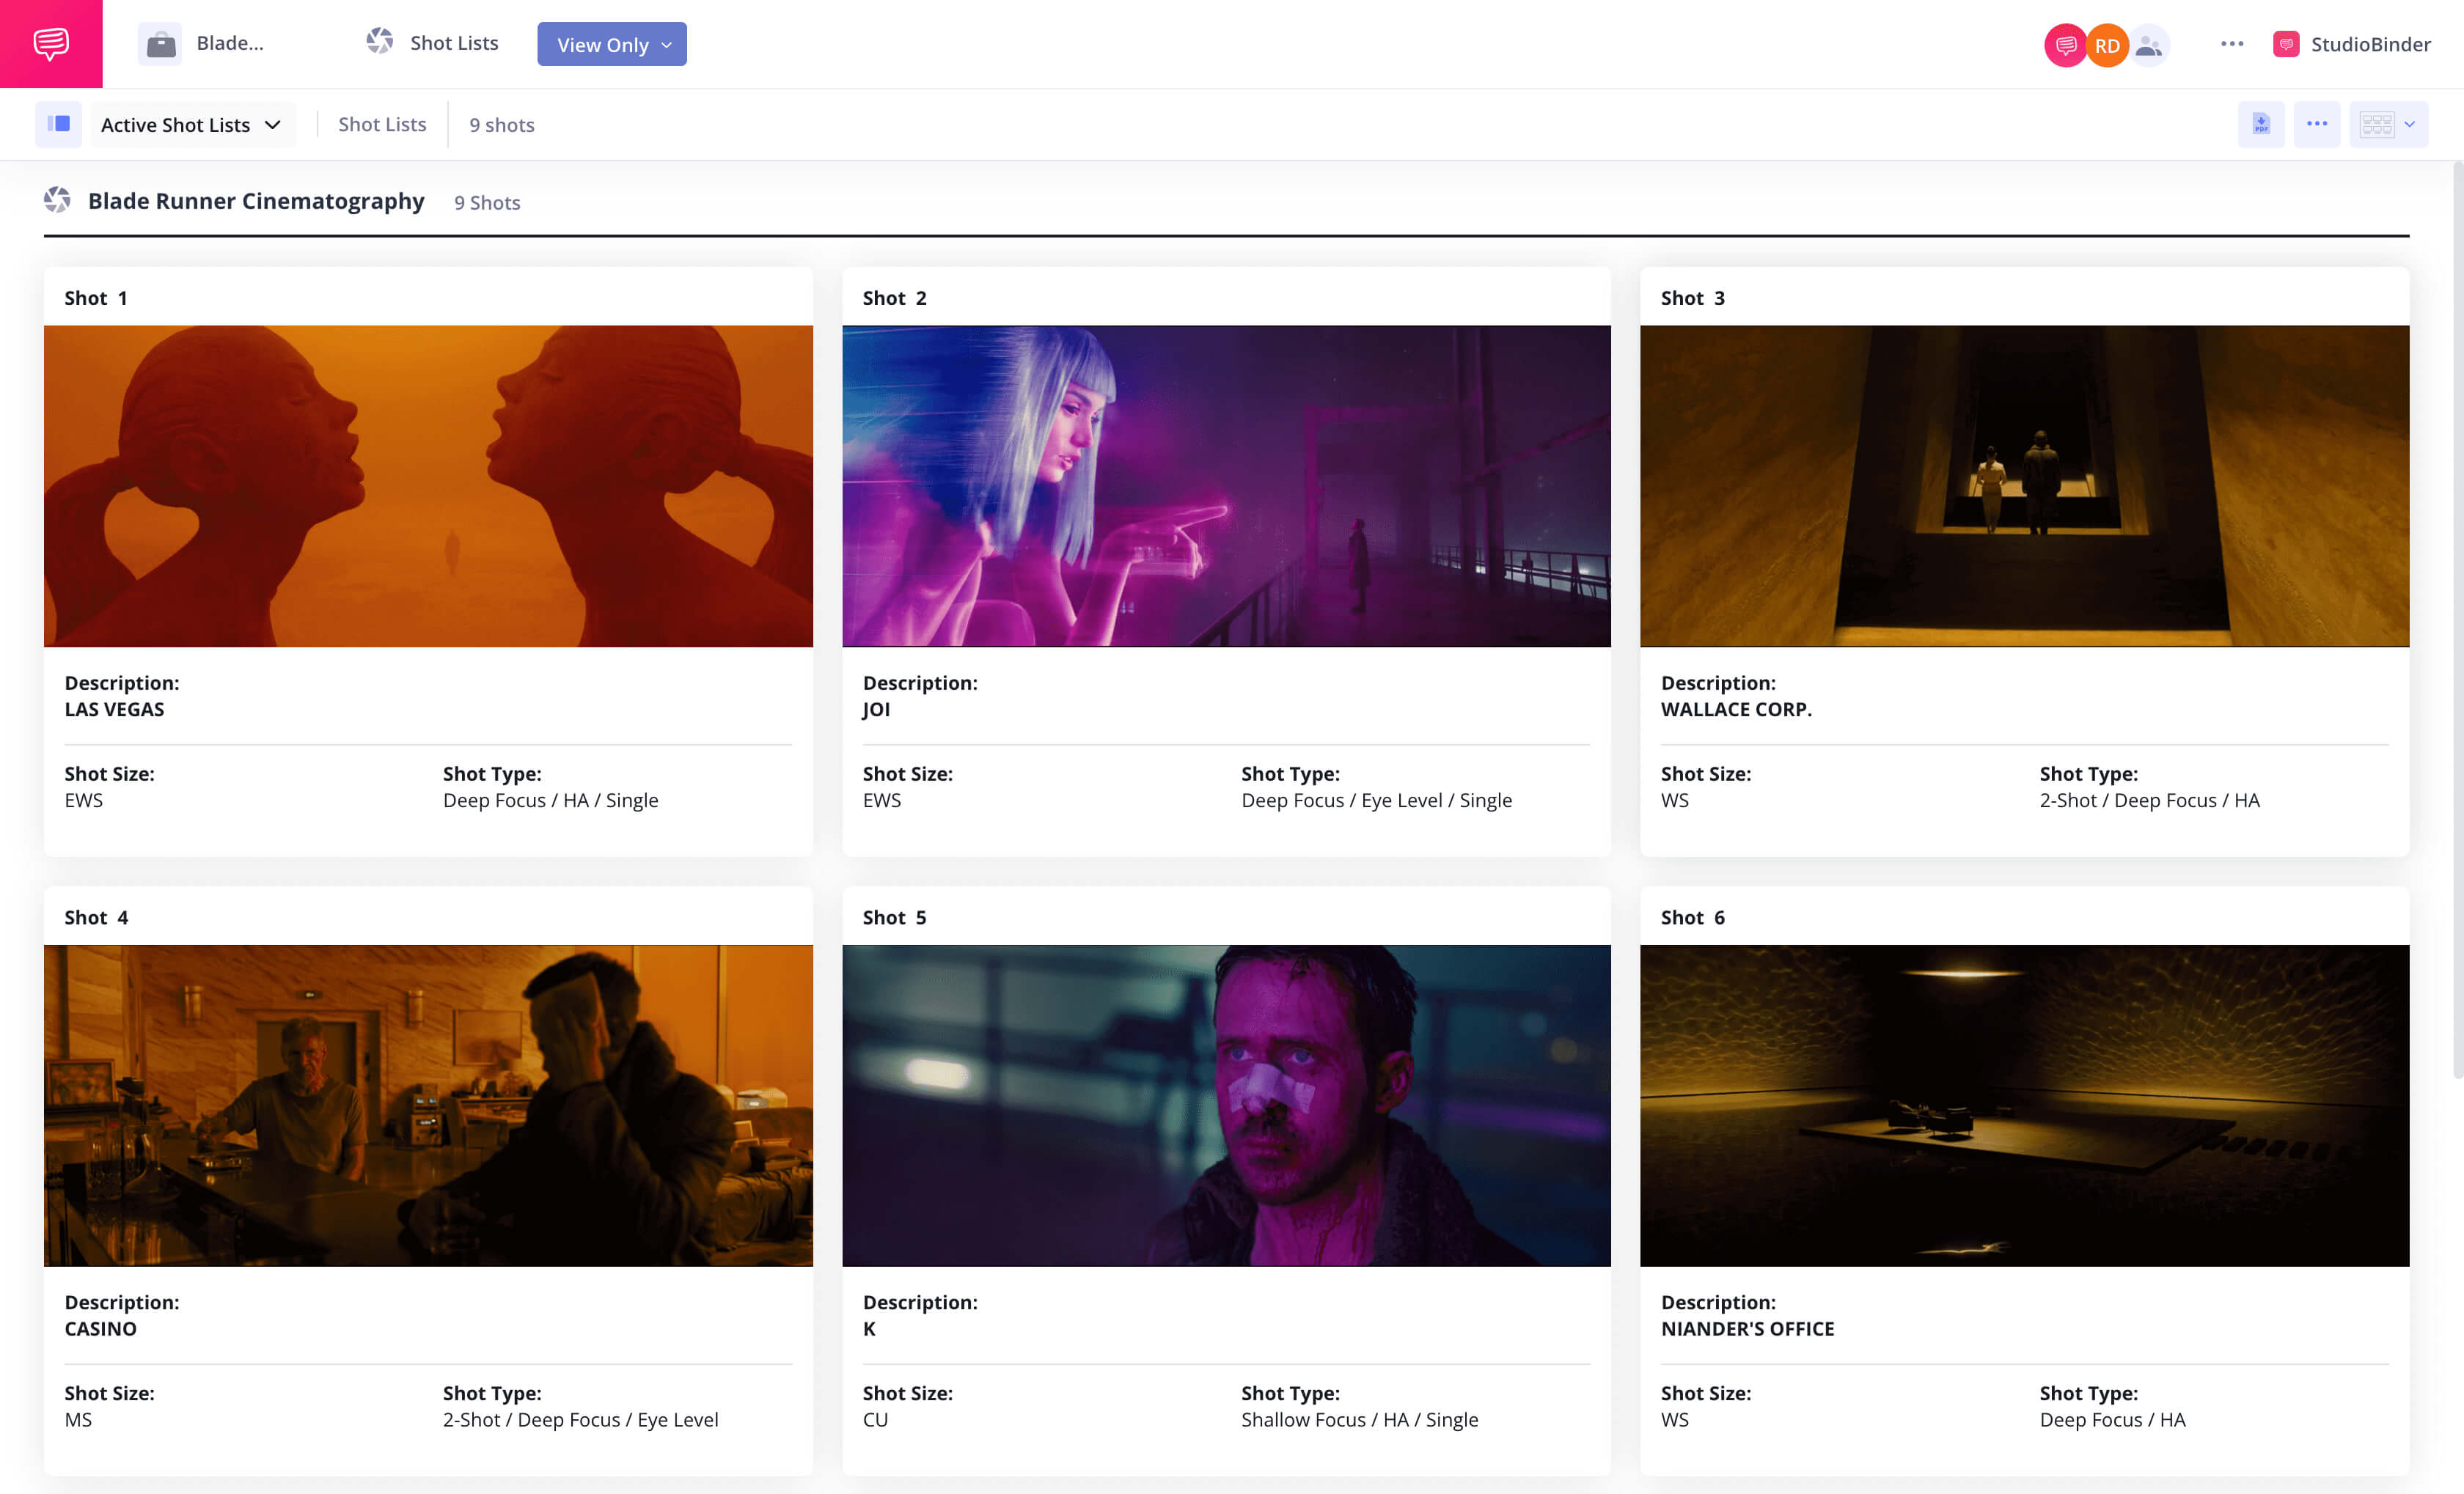Click the Shot 3 heading
This screenshot has height=1494, width=2464.
point(1693,298)
